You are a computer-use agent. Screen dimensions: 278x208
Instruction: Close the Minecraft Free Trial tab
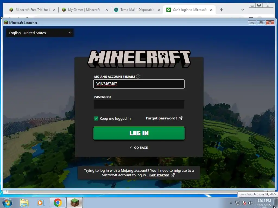(x=54, y=10)
